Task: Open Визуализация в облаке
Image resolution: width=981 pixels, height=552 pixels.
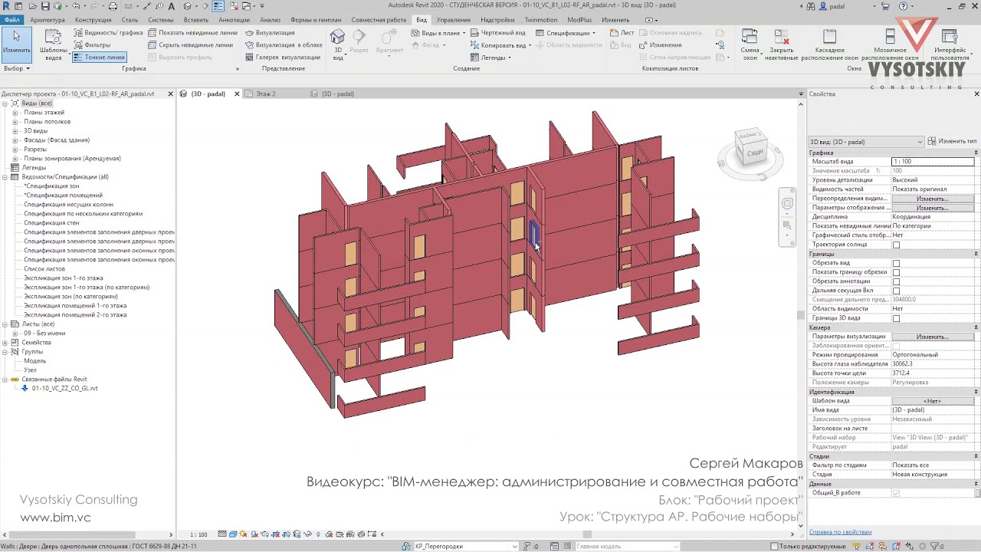Action: coord(284,45)
